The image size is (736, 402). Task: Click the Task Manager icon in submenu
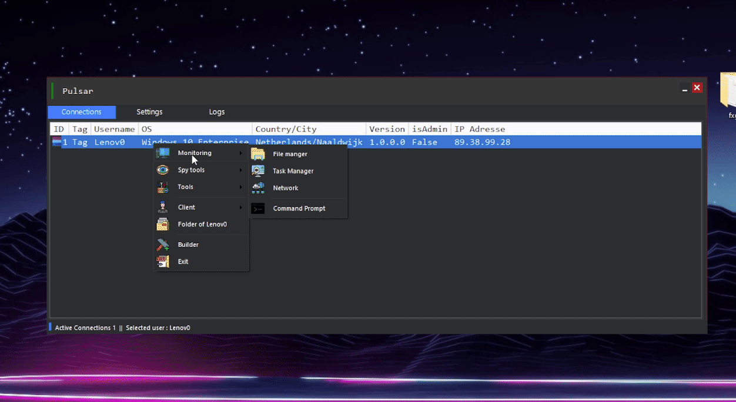tap(258, 171)
